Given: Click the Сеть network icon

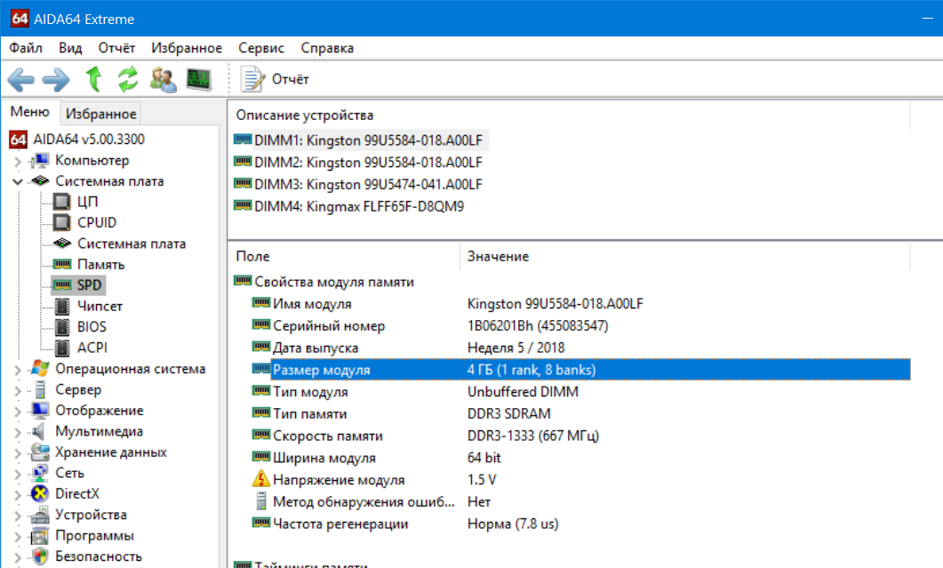Looking at the screenshot, I should click(40, 473).
